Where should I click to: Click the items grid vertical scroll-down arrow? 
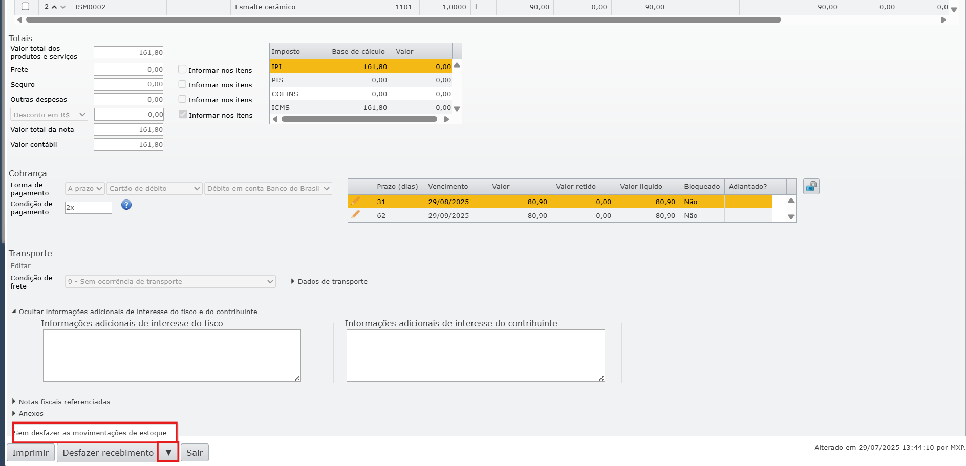tap(954, 9)
